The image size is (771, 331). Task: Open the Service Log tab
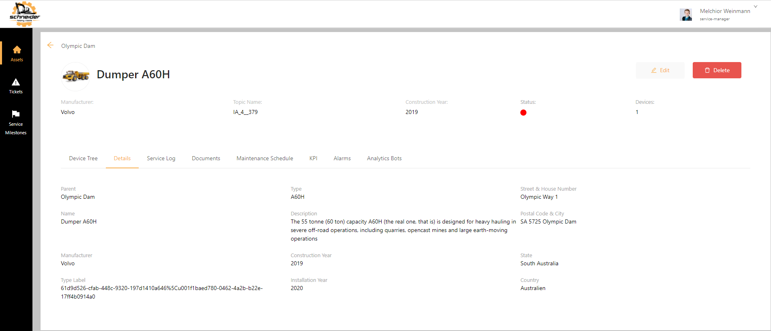[x=161, y=159]
